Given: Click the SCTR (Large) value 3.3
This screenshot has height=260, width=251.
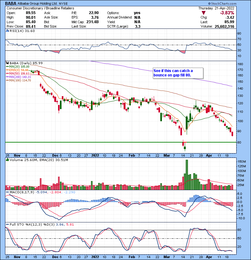Looking at the screenshot, I should (138, 26).
